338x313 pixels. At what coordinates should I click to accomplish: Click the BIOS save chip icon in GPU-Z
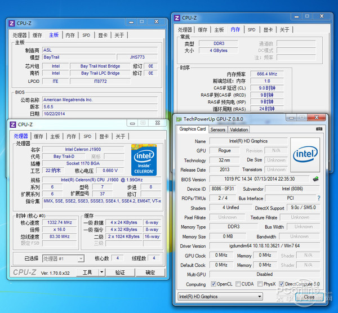(316, 179)
